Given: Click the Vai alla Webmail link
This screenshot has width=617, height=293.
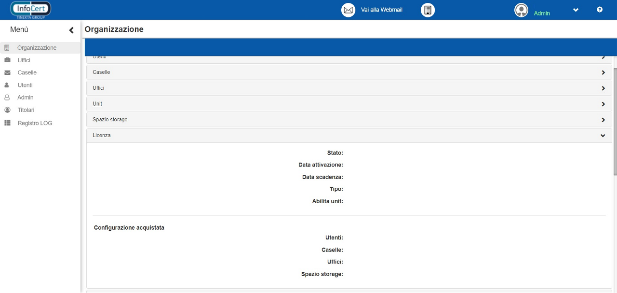Looking at the screenshot, I should (x=381, y=10).
